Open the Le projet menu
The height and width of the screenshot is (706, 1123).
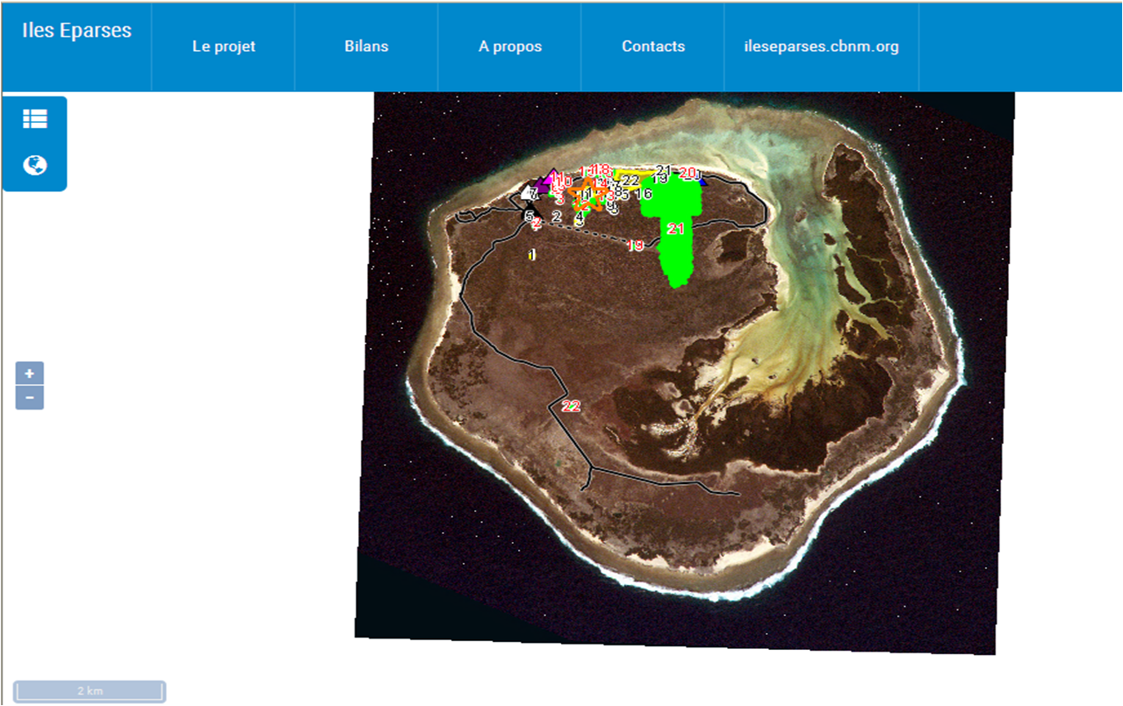(223, 46)
